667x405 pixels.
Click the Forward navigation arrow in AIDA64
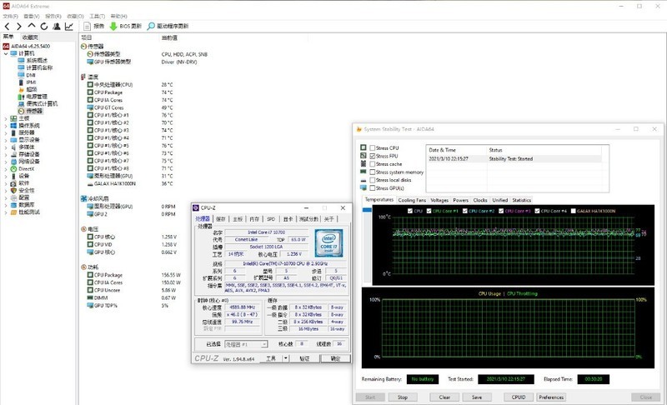pyautogui.click(x=18, y=27)
